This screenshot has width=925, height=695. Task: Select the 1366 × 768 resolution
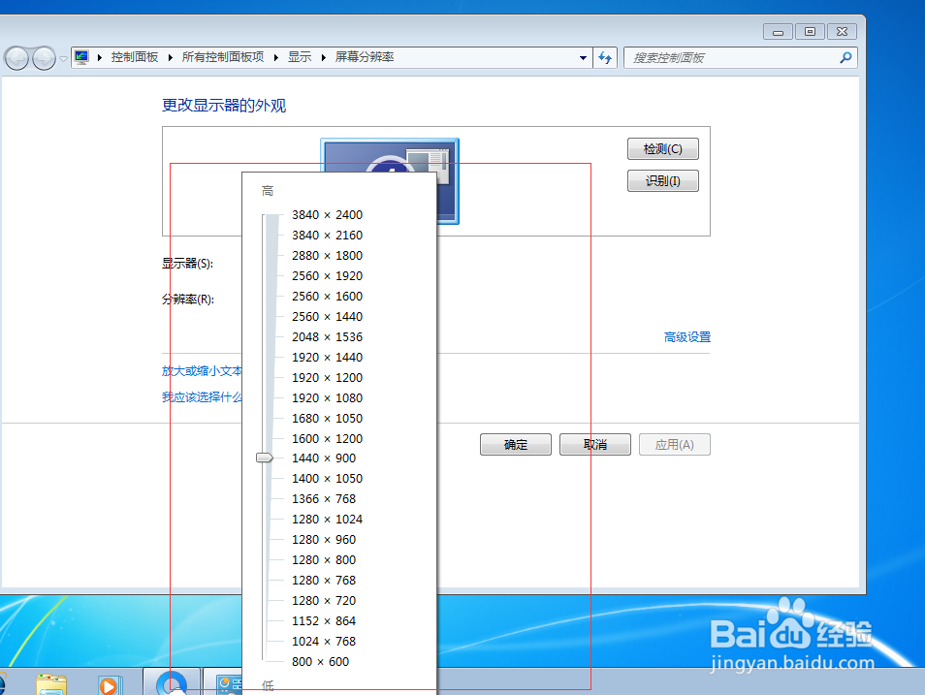coord(324,498)
